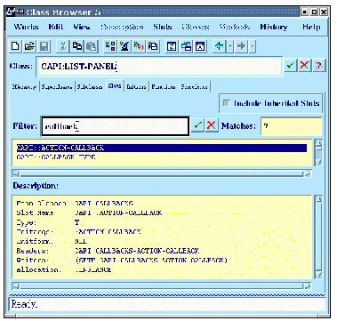Open the Works menu
The width and height of the screenshot is (337, 321).
click(x=26, y=27)
